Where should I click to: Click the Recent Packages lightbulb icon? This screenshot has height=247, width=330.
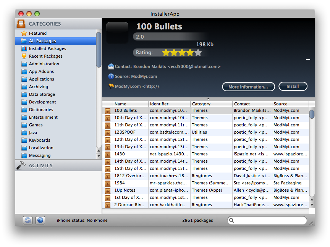pos(24,56)
